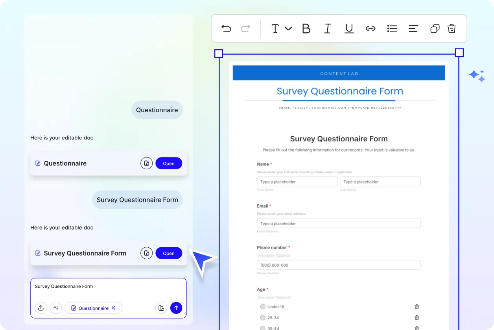Viewport: 494px width, 330px height.
Task: Click the upload icon in prompt box
Action: pos(41,308)
